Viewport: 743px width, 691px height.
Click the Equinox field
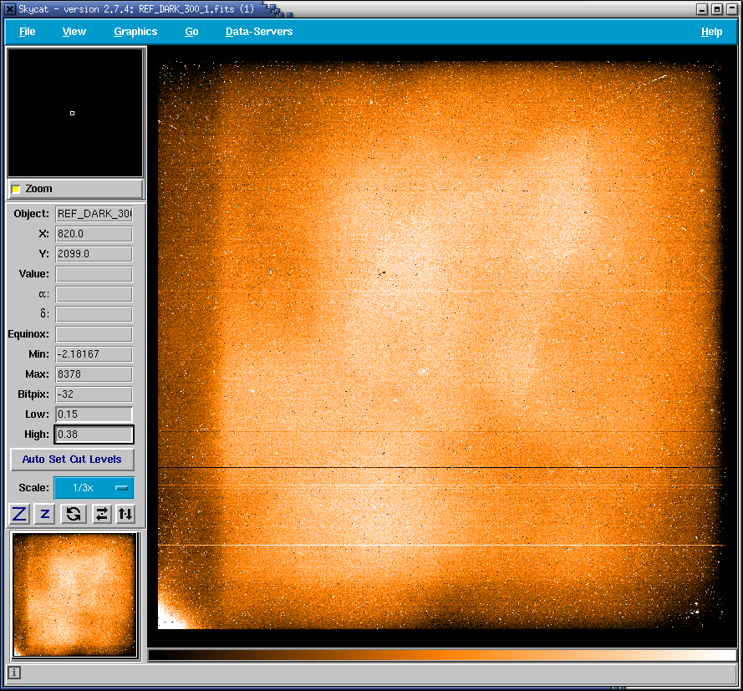pos(94,334)
